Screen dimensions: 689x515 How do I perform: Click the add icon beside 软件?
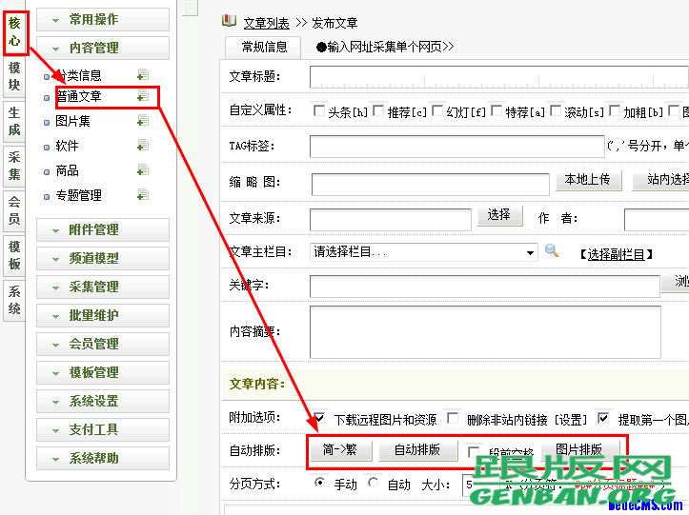pos(142,145)
